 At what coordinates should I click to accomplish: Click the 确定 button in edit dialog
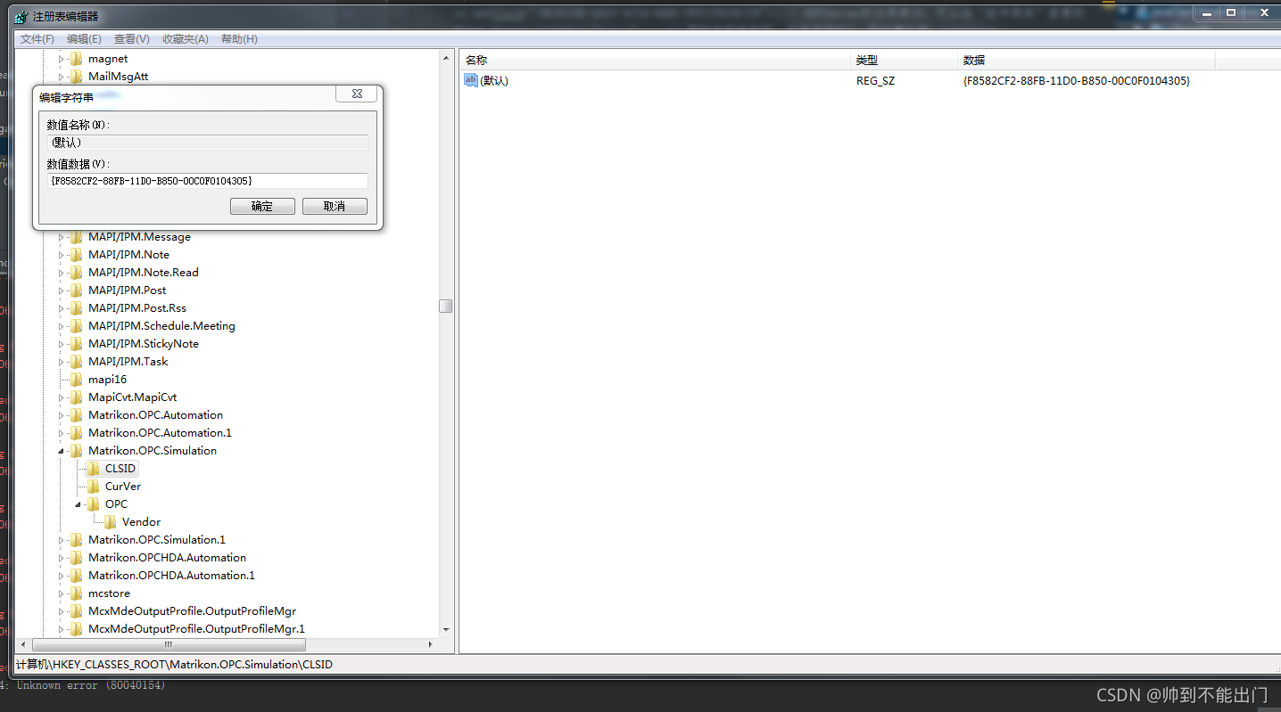(x=262, y=206)
